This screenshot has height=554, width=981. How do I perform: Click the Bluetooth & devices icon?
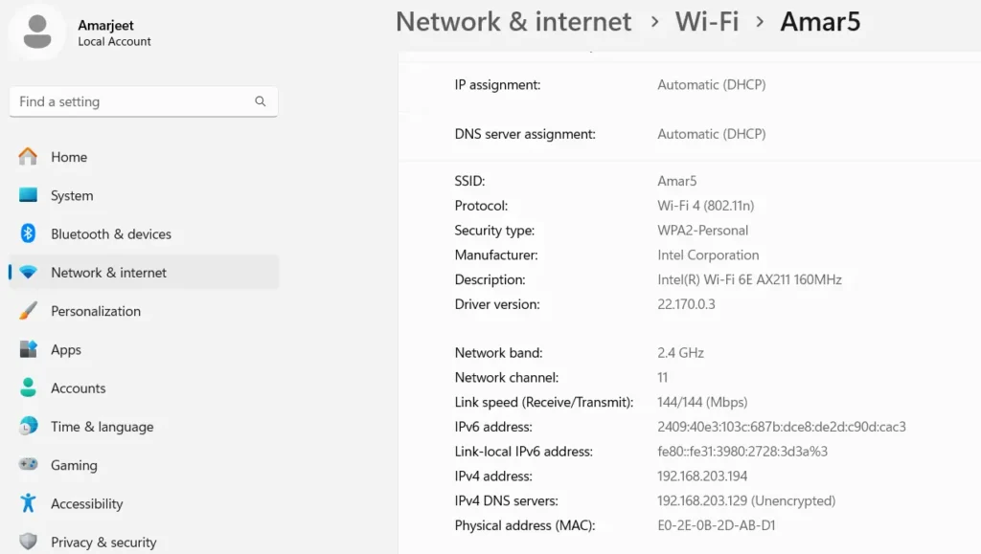click(27, 233)
